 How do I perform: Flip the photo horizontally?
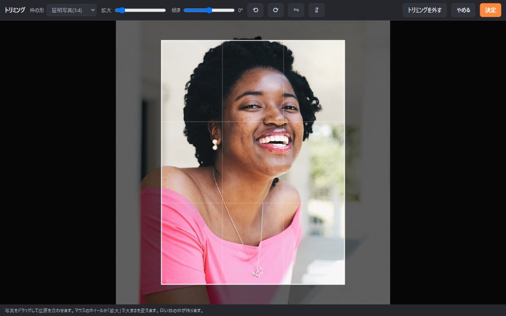pos(296,10)
